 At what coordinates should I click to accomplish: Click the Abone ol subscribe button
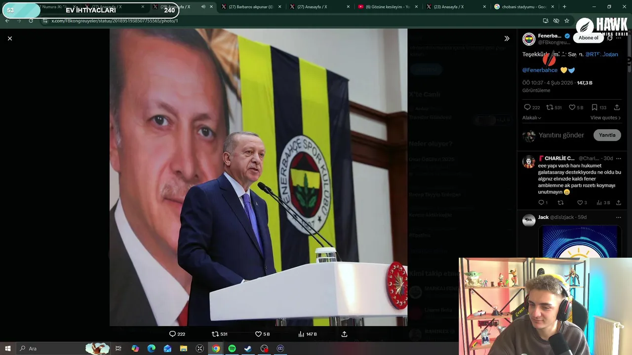tap(589, 38)
